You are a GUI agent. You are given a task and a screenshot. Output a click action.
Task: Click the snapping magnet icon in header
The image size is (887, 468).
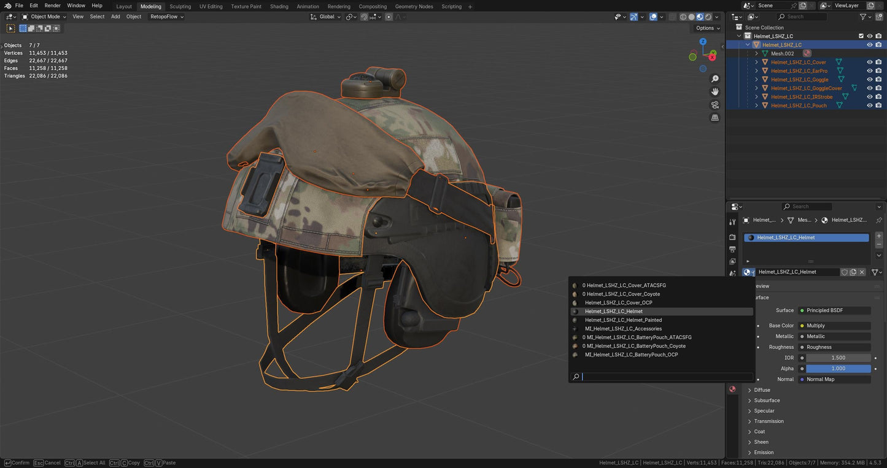click(364, 17)
